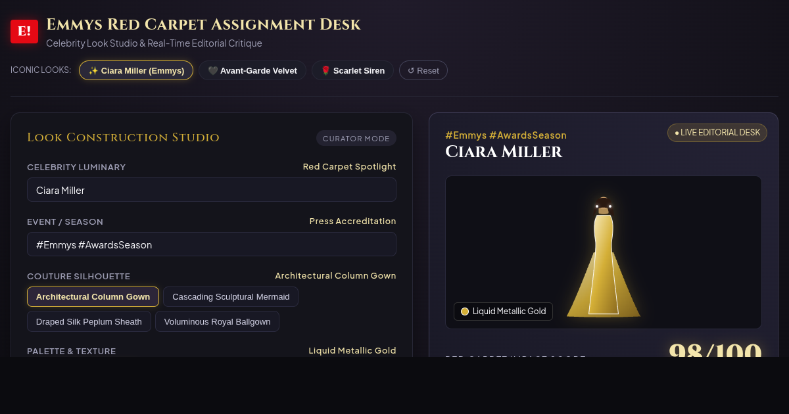Click the Celebrity Look Studio subtitle text
Screen dimensions: 789x414
(154, 43)
